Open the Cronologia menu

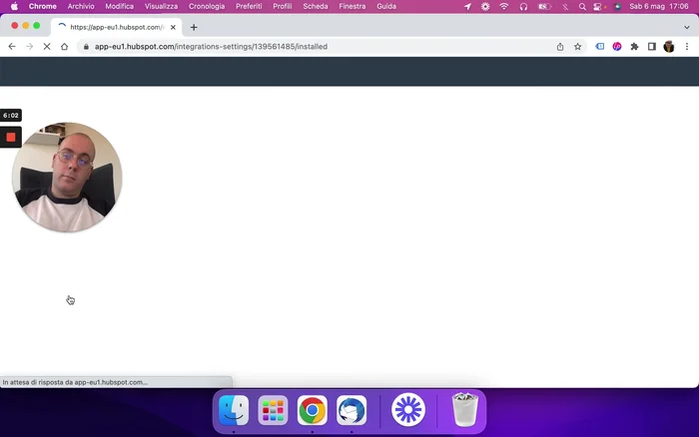[x=207, y=6]
